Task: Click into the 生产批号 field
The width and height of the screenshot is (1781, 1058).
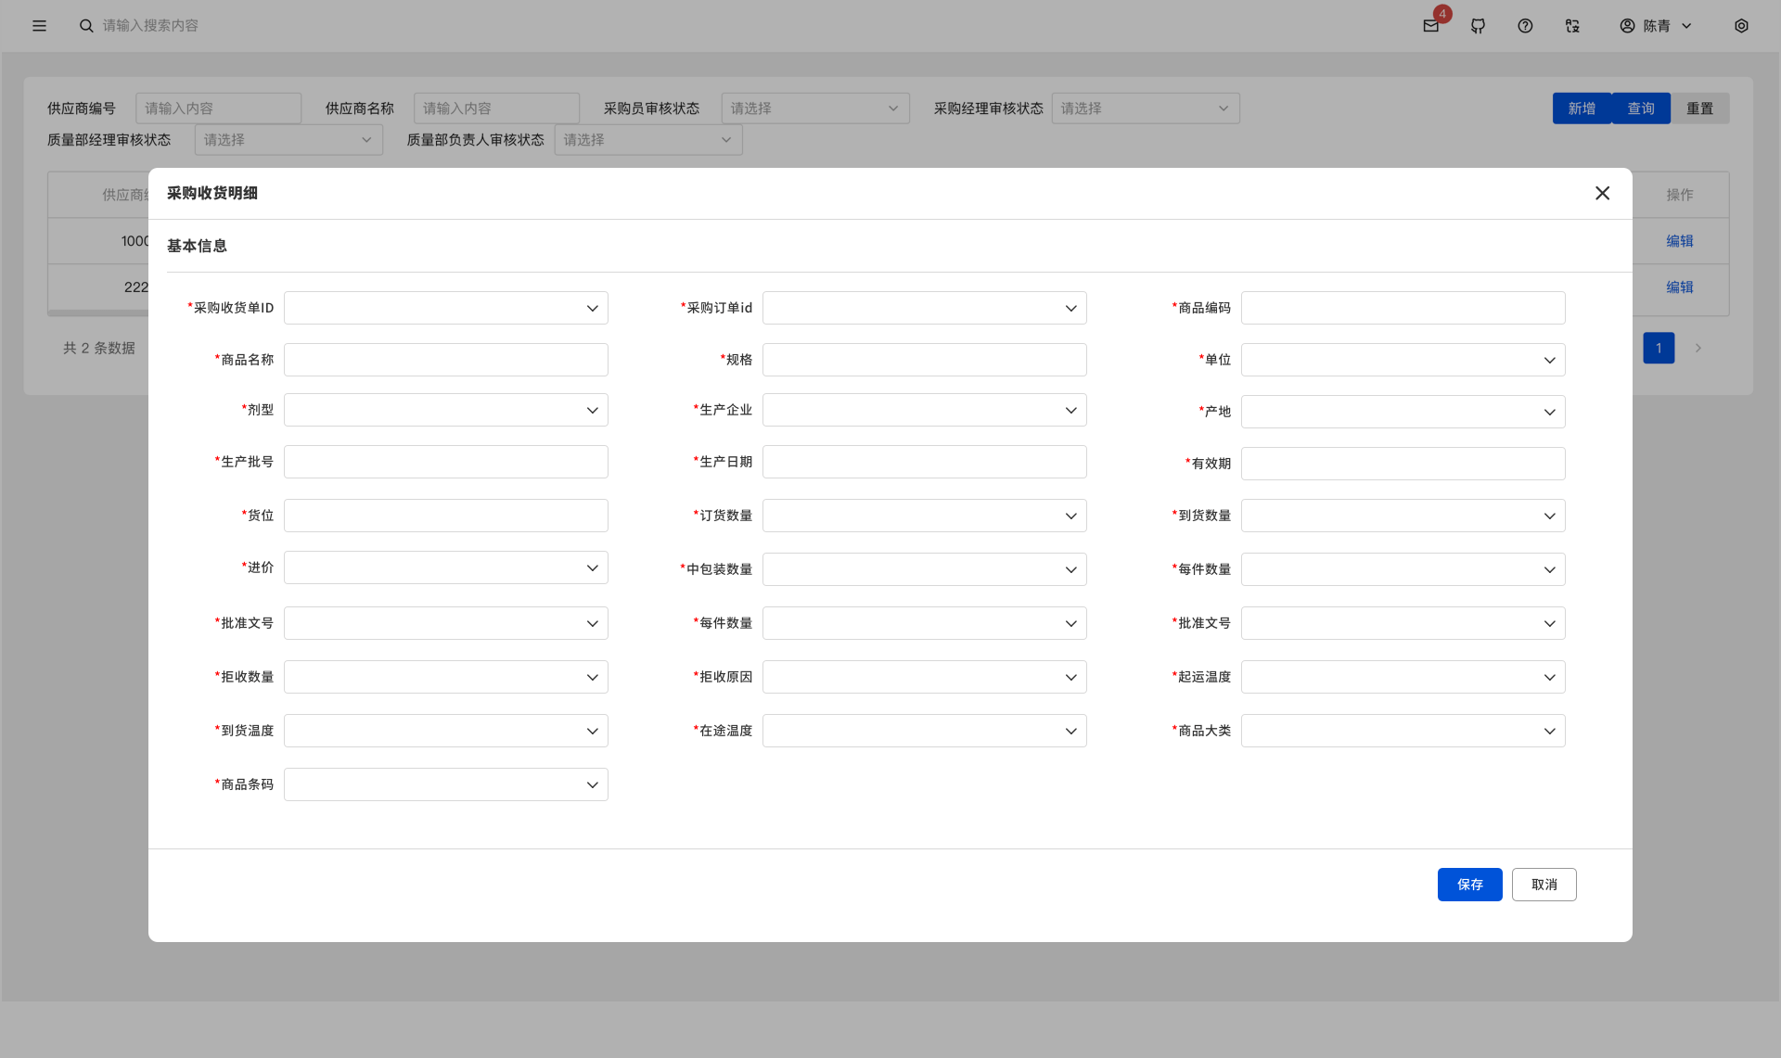Action: point(445,462)
